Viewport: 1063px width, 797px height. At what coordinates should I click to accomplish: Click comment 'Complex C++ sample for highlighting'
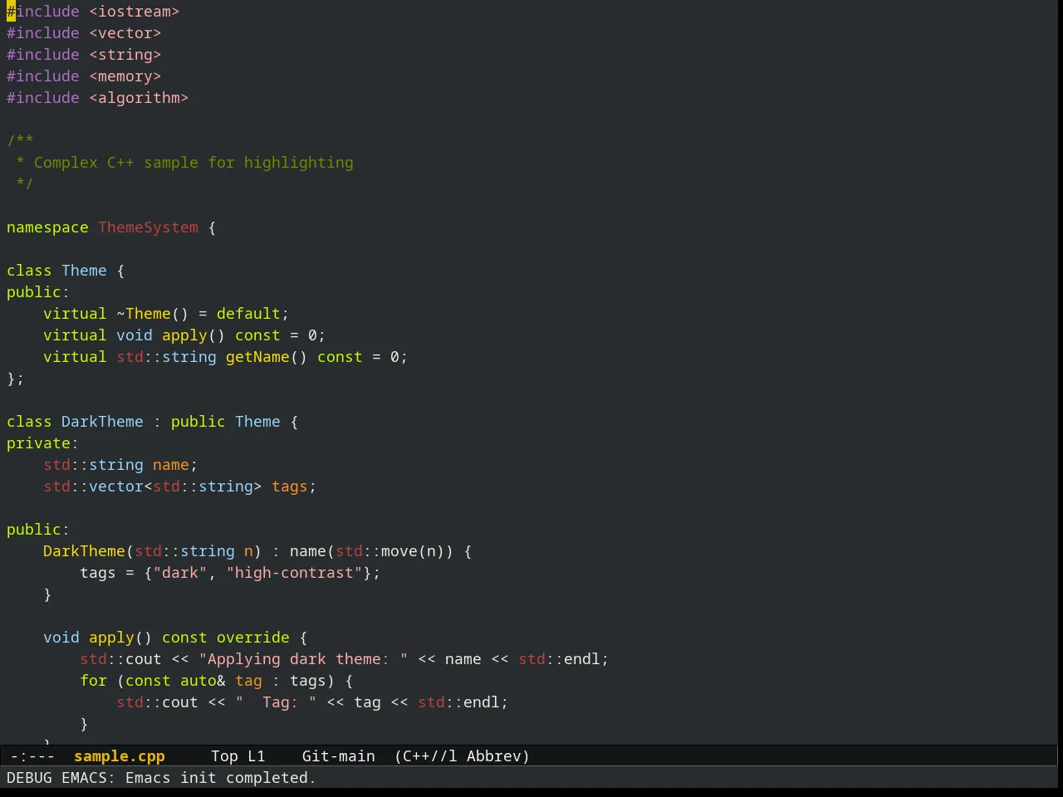[x=193, y=163]
